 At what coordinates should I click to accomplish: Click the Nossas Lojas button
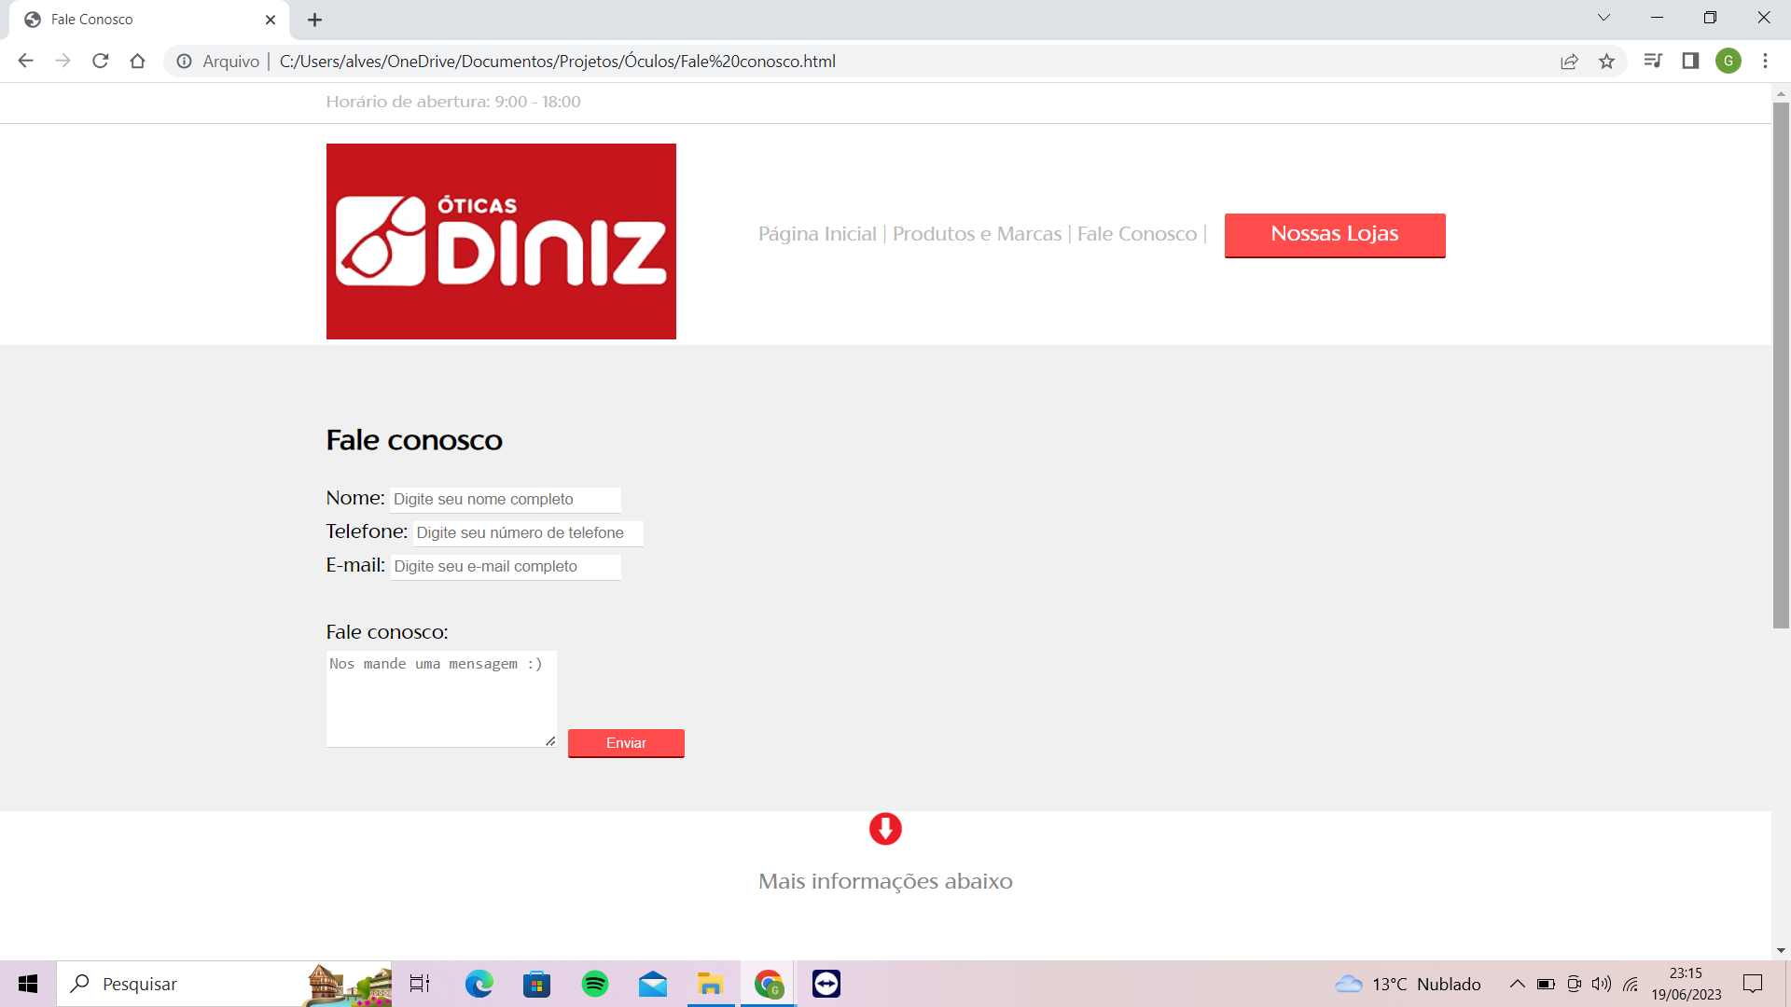pos(1335,235)
